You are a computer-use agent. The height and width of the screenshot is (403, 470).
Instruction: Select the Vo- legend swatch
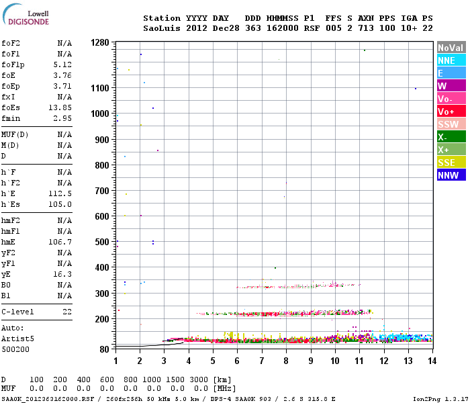click(451, 99)
